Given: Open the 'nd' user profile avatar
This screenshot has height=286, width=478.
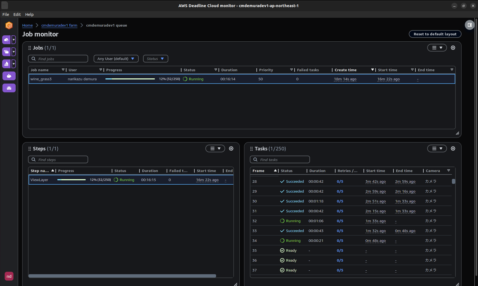Looking at the screenshot, I should (9, 276).
